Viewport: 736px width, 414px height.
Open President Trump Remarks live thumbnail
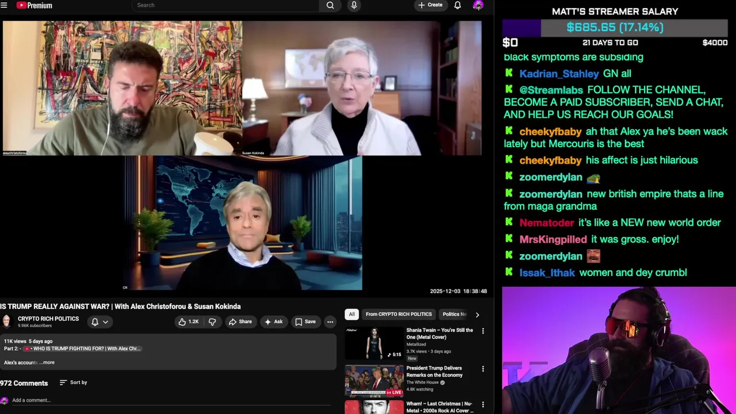374,381
